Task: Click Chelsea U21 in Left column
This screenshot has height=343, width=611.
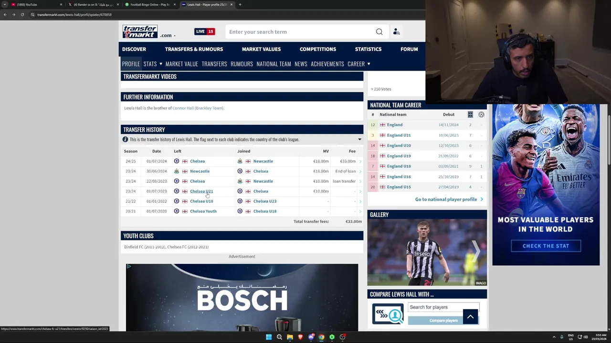Action: tap(201, 192)
